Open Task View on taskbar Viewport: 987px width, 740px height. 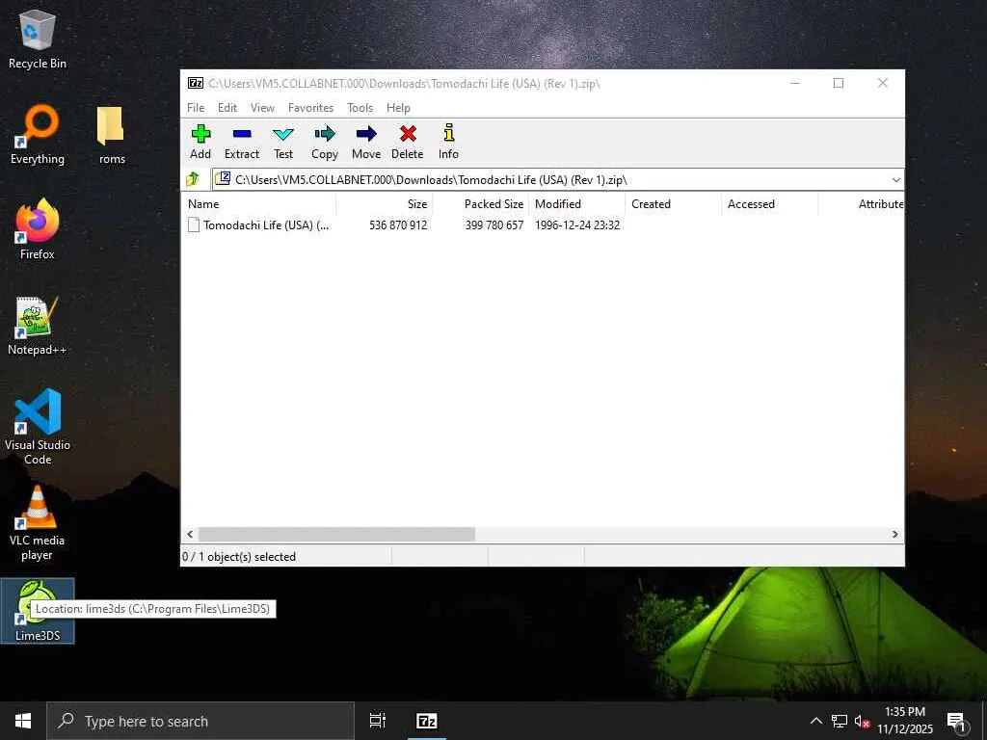[x=377, y=721]
